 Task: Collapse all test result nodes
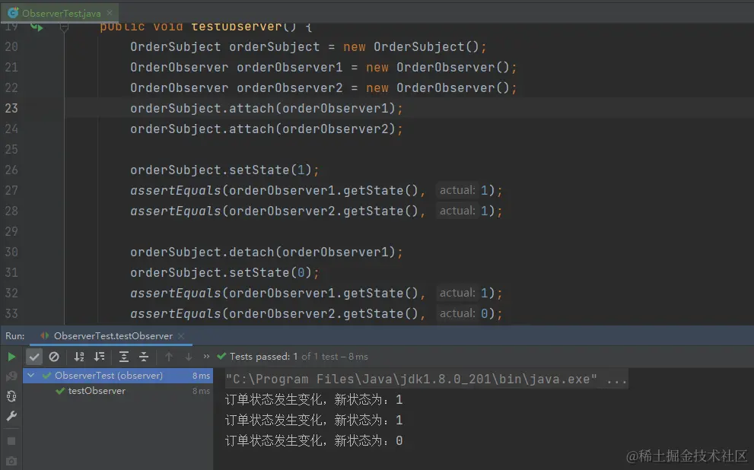(144, 357)
